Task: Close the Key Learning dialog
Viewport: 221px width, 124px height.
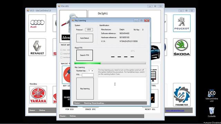Action: point(147,21)
